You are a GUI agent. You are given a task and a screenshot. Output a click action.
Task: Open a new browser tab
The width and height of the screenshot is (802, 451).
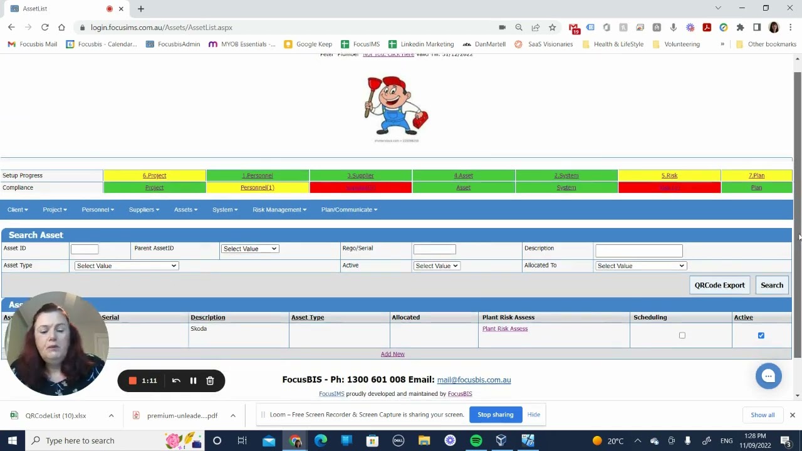141,9
